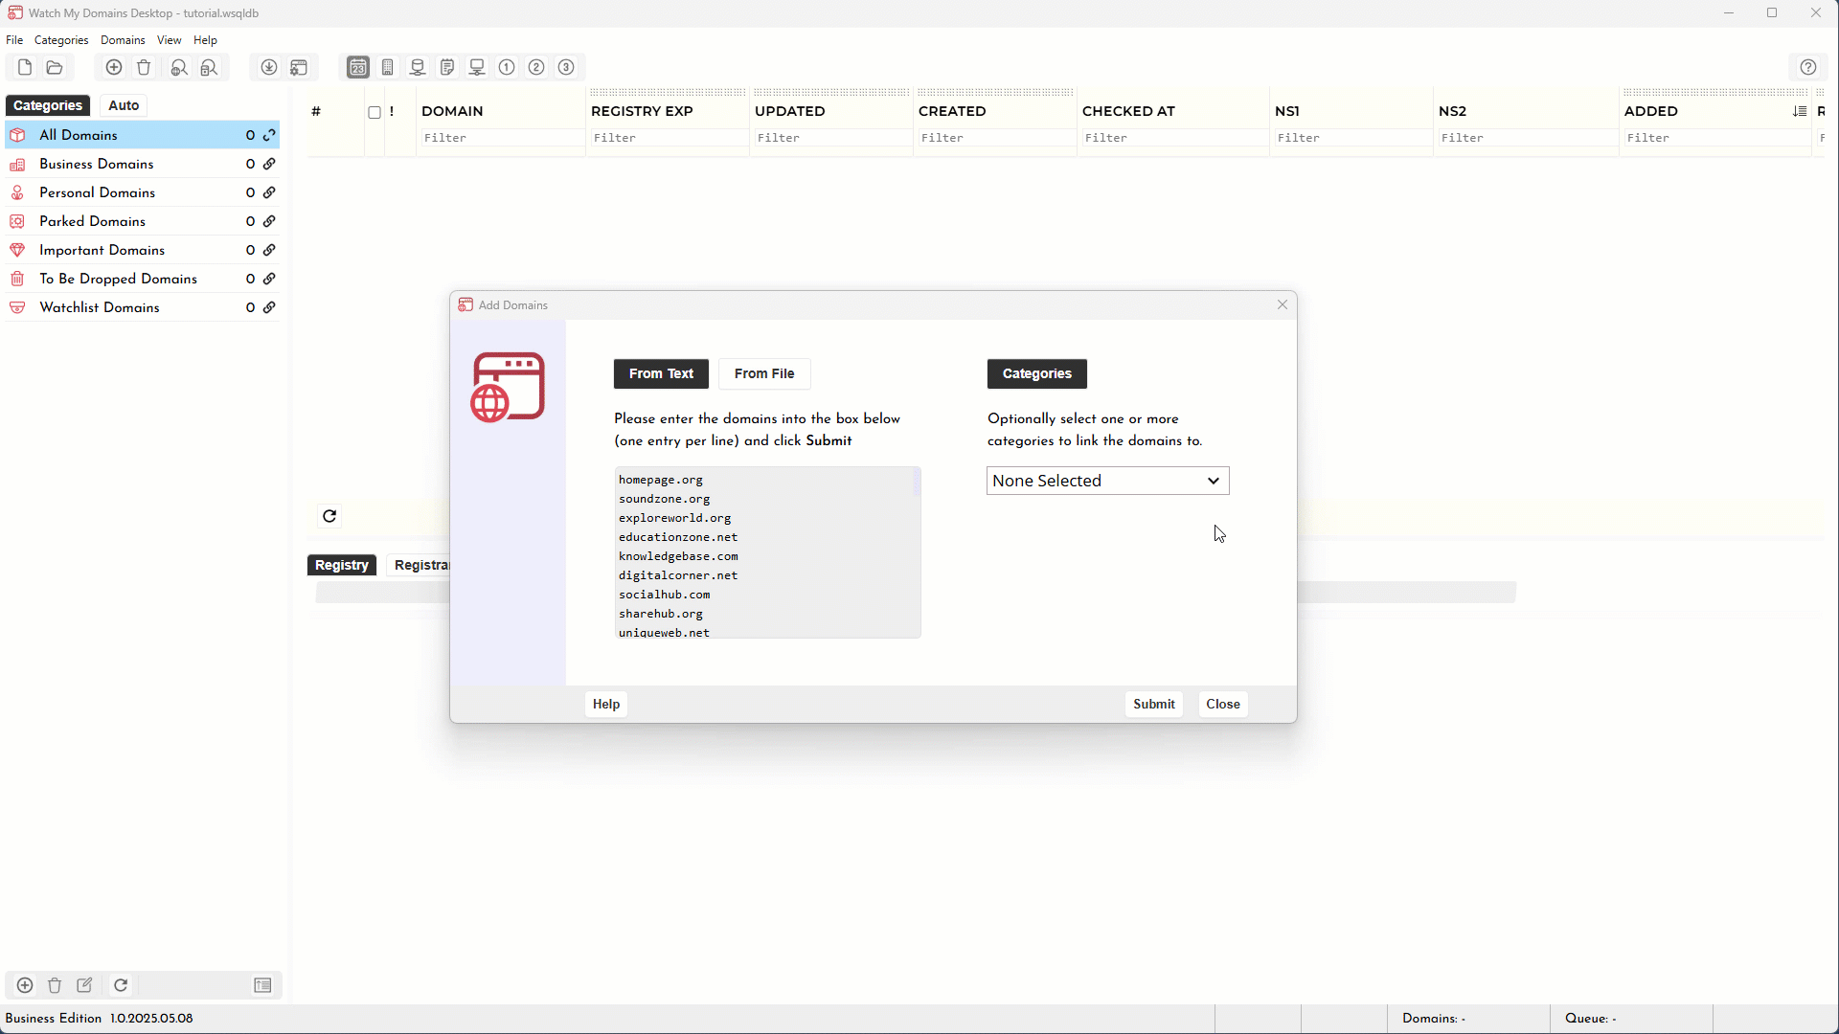Open the None Selected categories dropdown
The image size is (1839, 1034).
(x=1107, y=481)
